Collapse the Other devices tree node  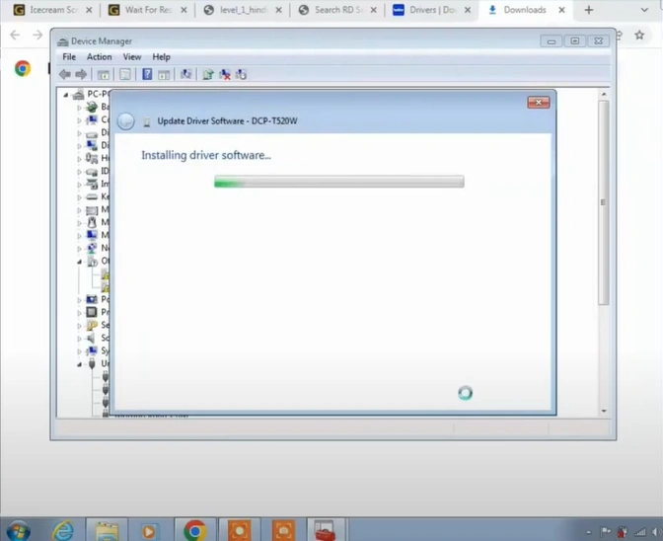click(81, 262)
